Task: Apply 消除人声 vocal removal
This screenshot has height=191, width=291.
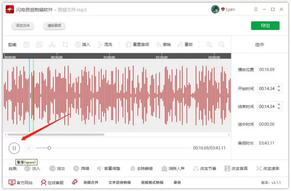Action: click(x=173, y=168)
